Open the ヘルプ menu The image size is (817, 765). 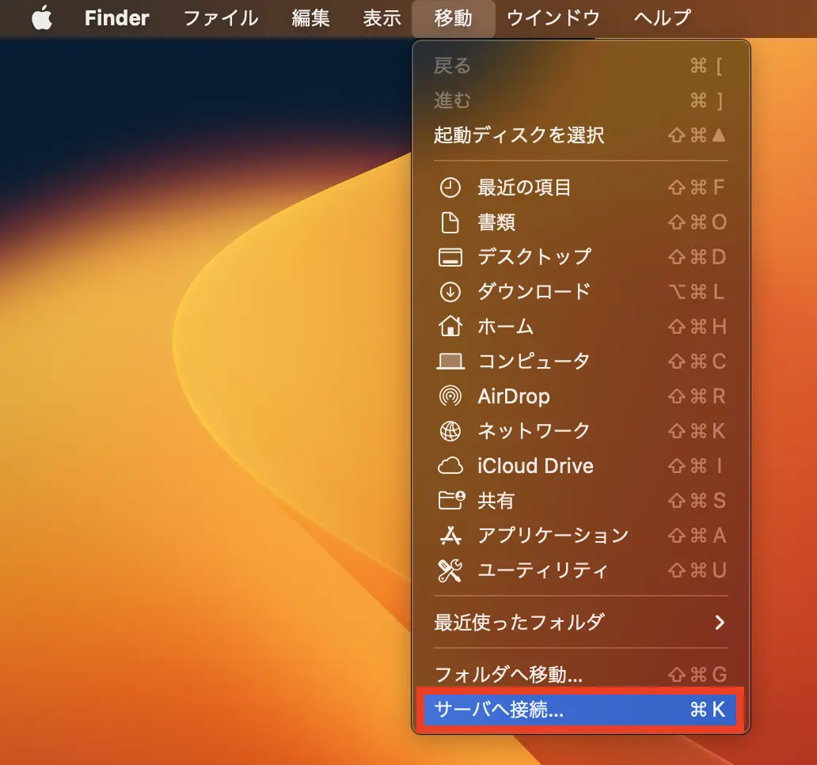tap(662, 17)
